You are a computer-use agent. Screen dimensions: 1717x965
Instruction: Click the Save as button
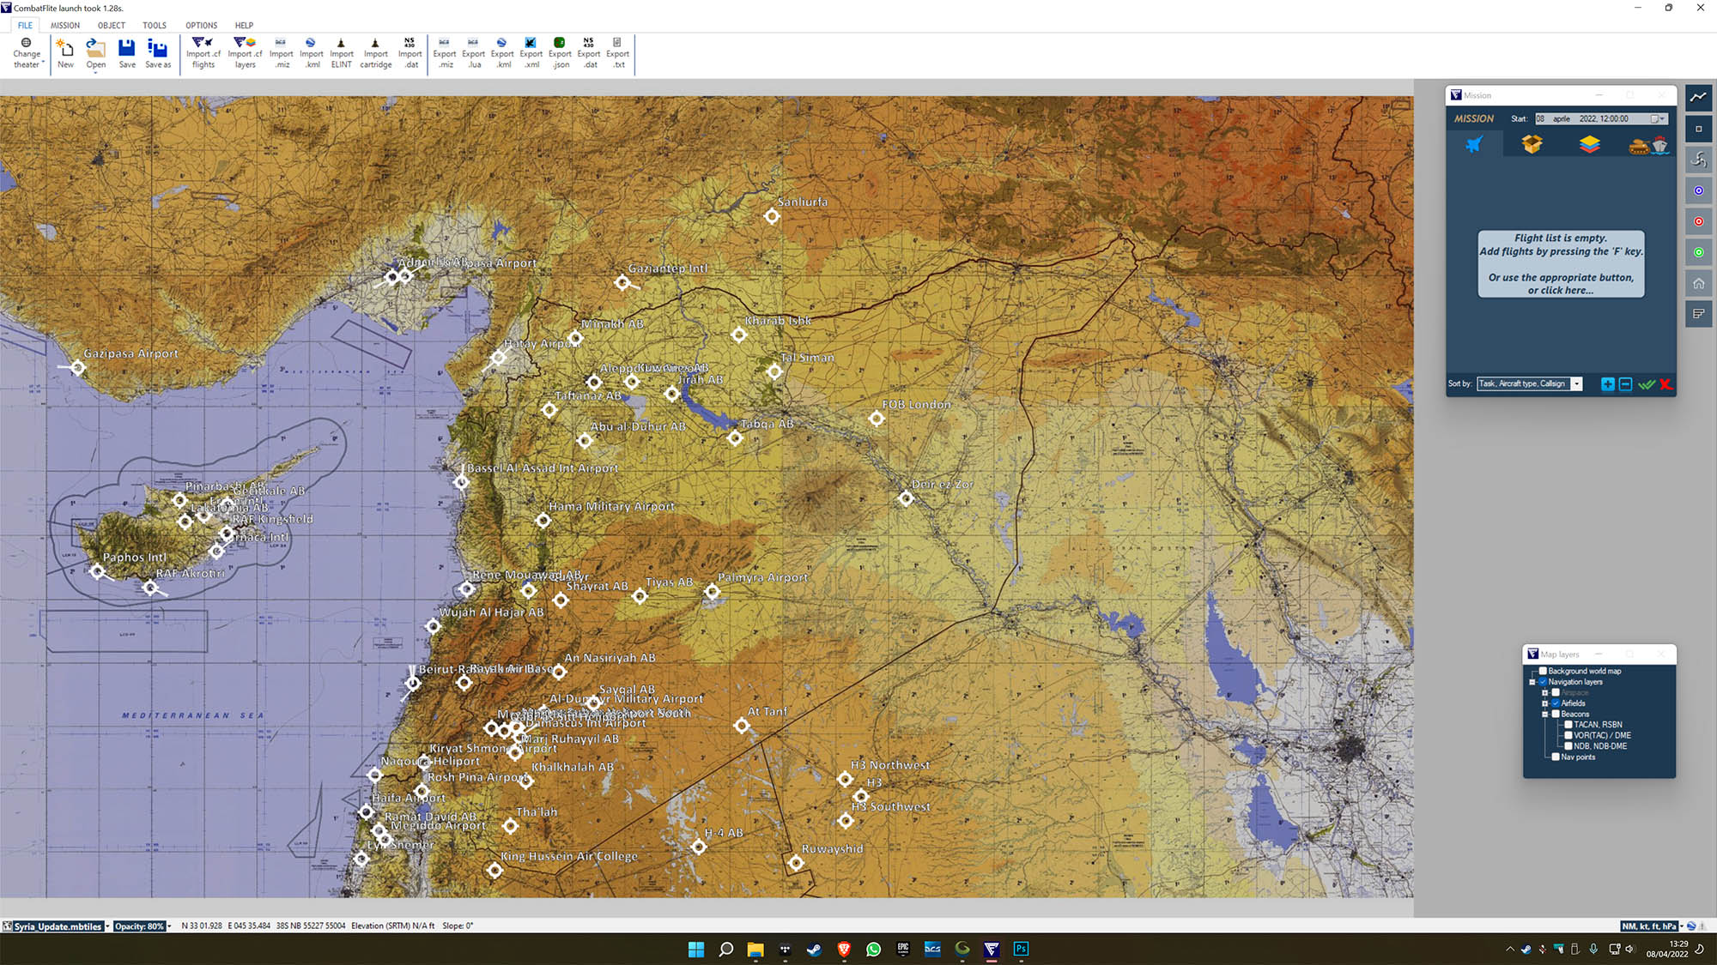click(x=157, y=52)
